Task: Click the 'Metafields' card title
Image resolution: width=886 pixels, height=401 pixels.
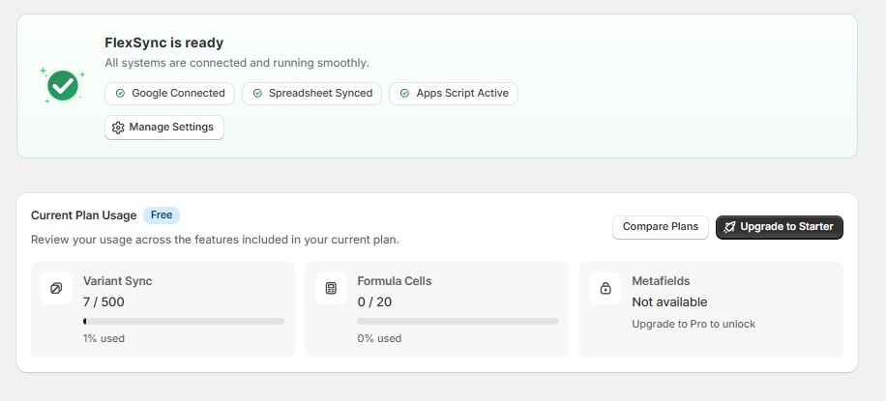Action: click(661, 280)
